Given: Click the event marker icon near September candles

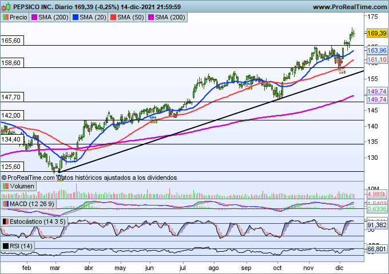Looking at the screenshot, I should pos(248,86).
